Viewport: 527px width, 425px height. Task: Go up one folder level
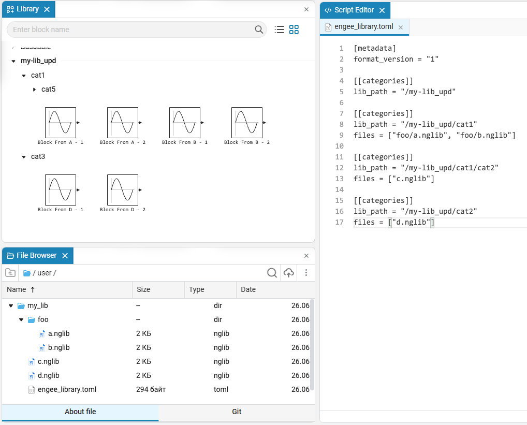click(x=10, y=273)
